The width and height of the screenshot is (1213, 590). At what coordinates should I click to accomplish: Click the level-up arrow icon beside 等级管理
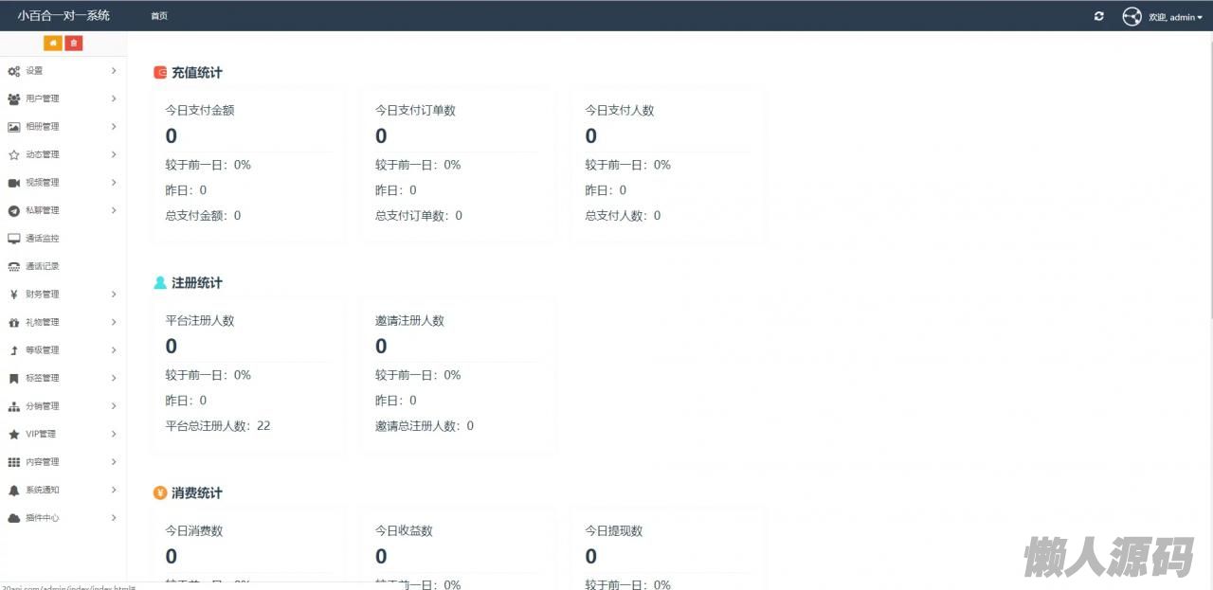pyautogui.click(x=13, y=350)
